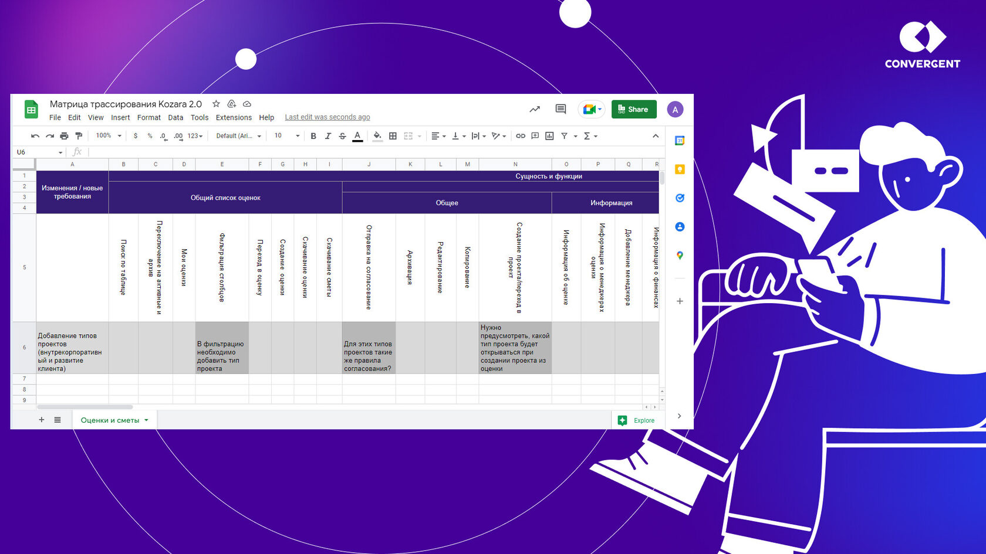The height and width of the screenshot is (554, 986).
Task: Hide the side panel with the chevron
Action: [x=679, y=416]
